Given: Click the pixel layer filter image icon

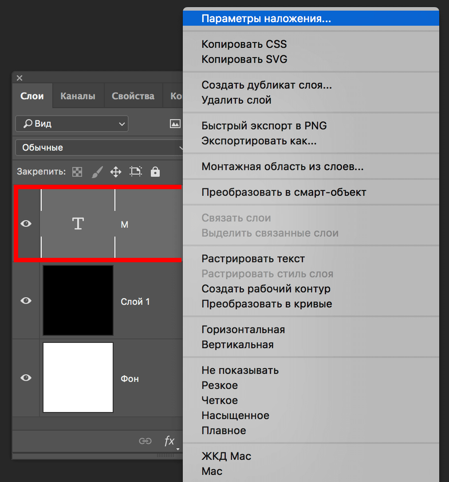Looking at the screenshot, I should point(175,124).
